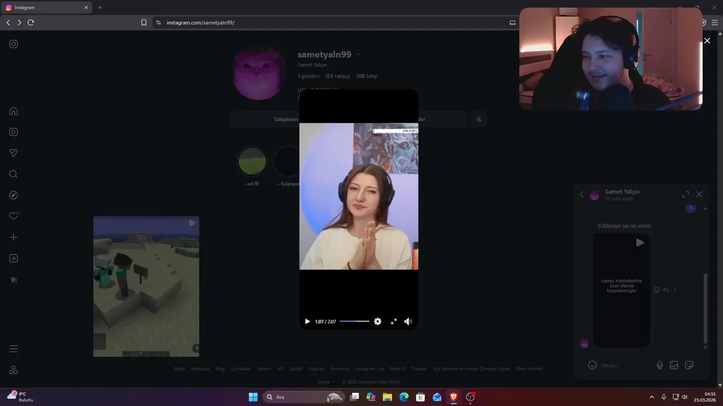The height and width of the screenshot is (406, 723).
Task: Open the Türkçe language dropdown
Action: coord(326,382)
